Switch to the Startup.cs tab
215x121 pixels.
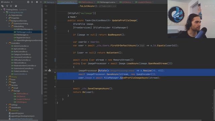click(49, 2)
